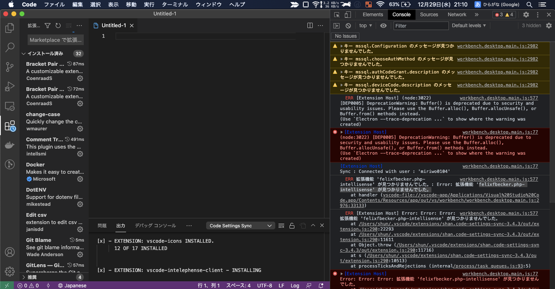Open extensions view more actions menu

(79, 26)
